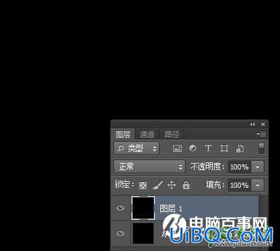Filter layers by shape icon
Image resolution: width=280 pixels, height=251 pixels.
pyautogui.click(x=224, y=149)
